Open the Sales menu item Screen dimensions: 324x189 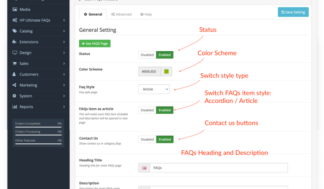tap(38, 64)
